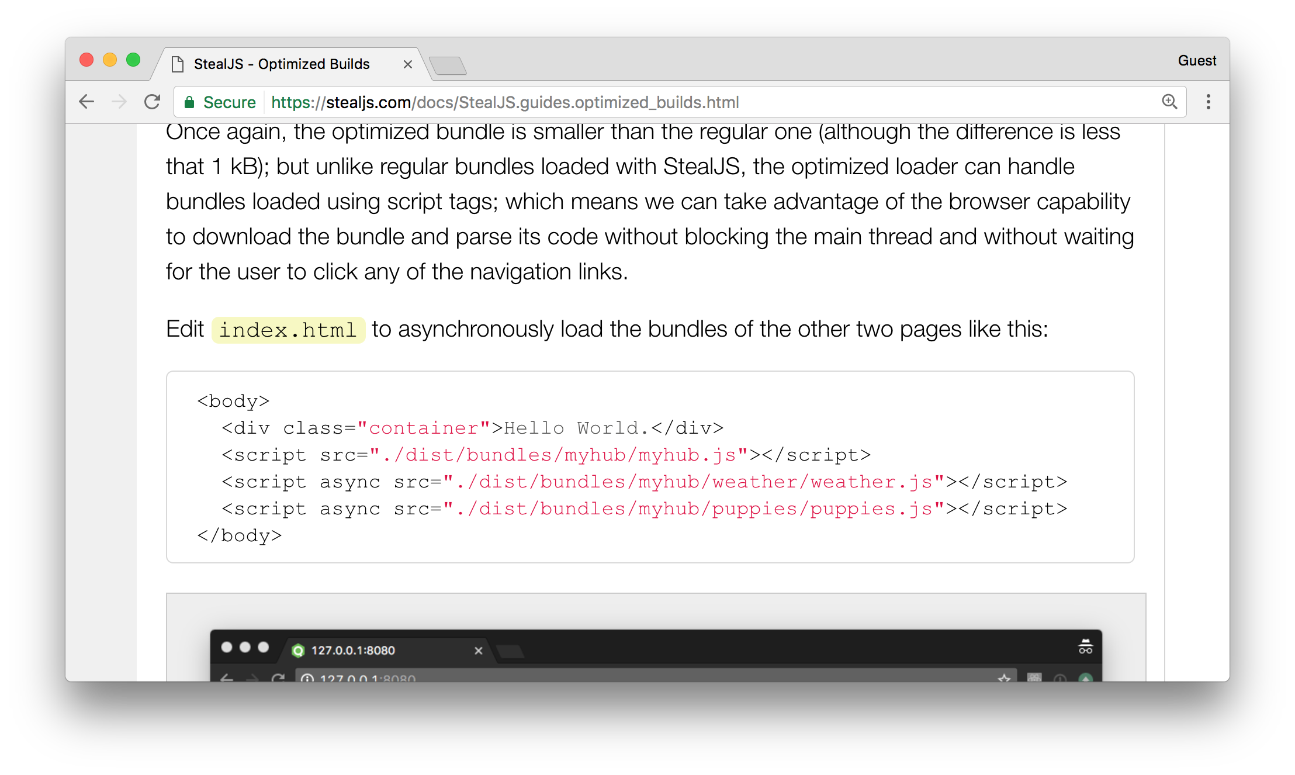Viewport: 1295px width, 775px height.
Task: Click the div class="container" code line
Action: click(472, 428)
